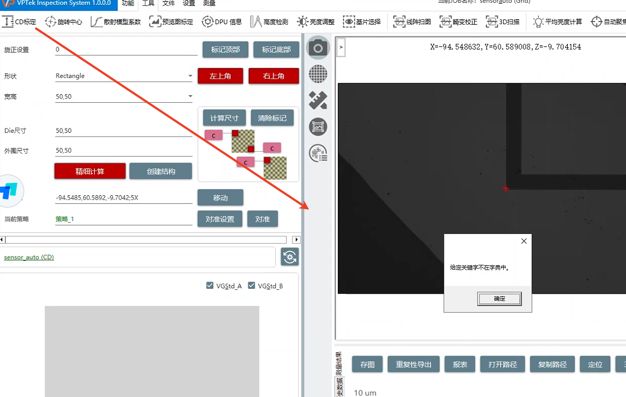
Task: Uncheck the VGStd_A checkbox
Action: (x=210, y=286)
